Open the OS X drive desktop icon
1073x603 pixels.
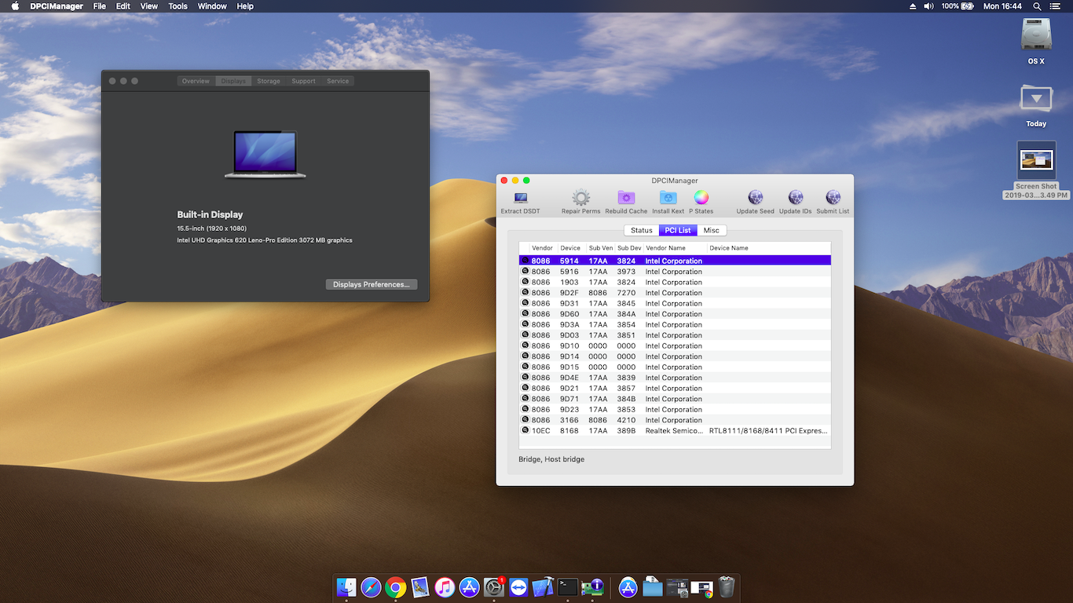tap(1036, 36)
